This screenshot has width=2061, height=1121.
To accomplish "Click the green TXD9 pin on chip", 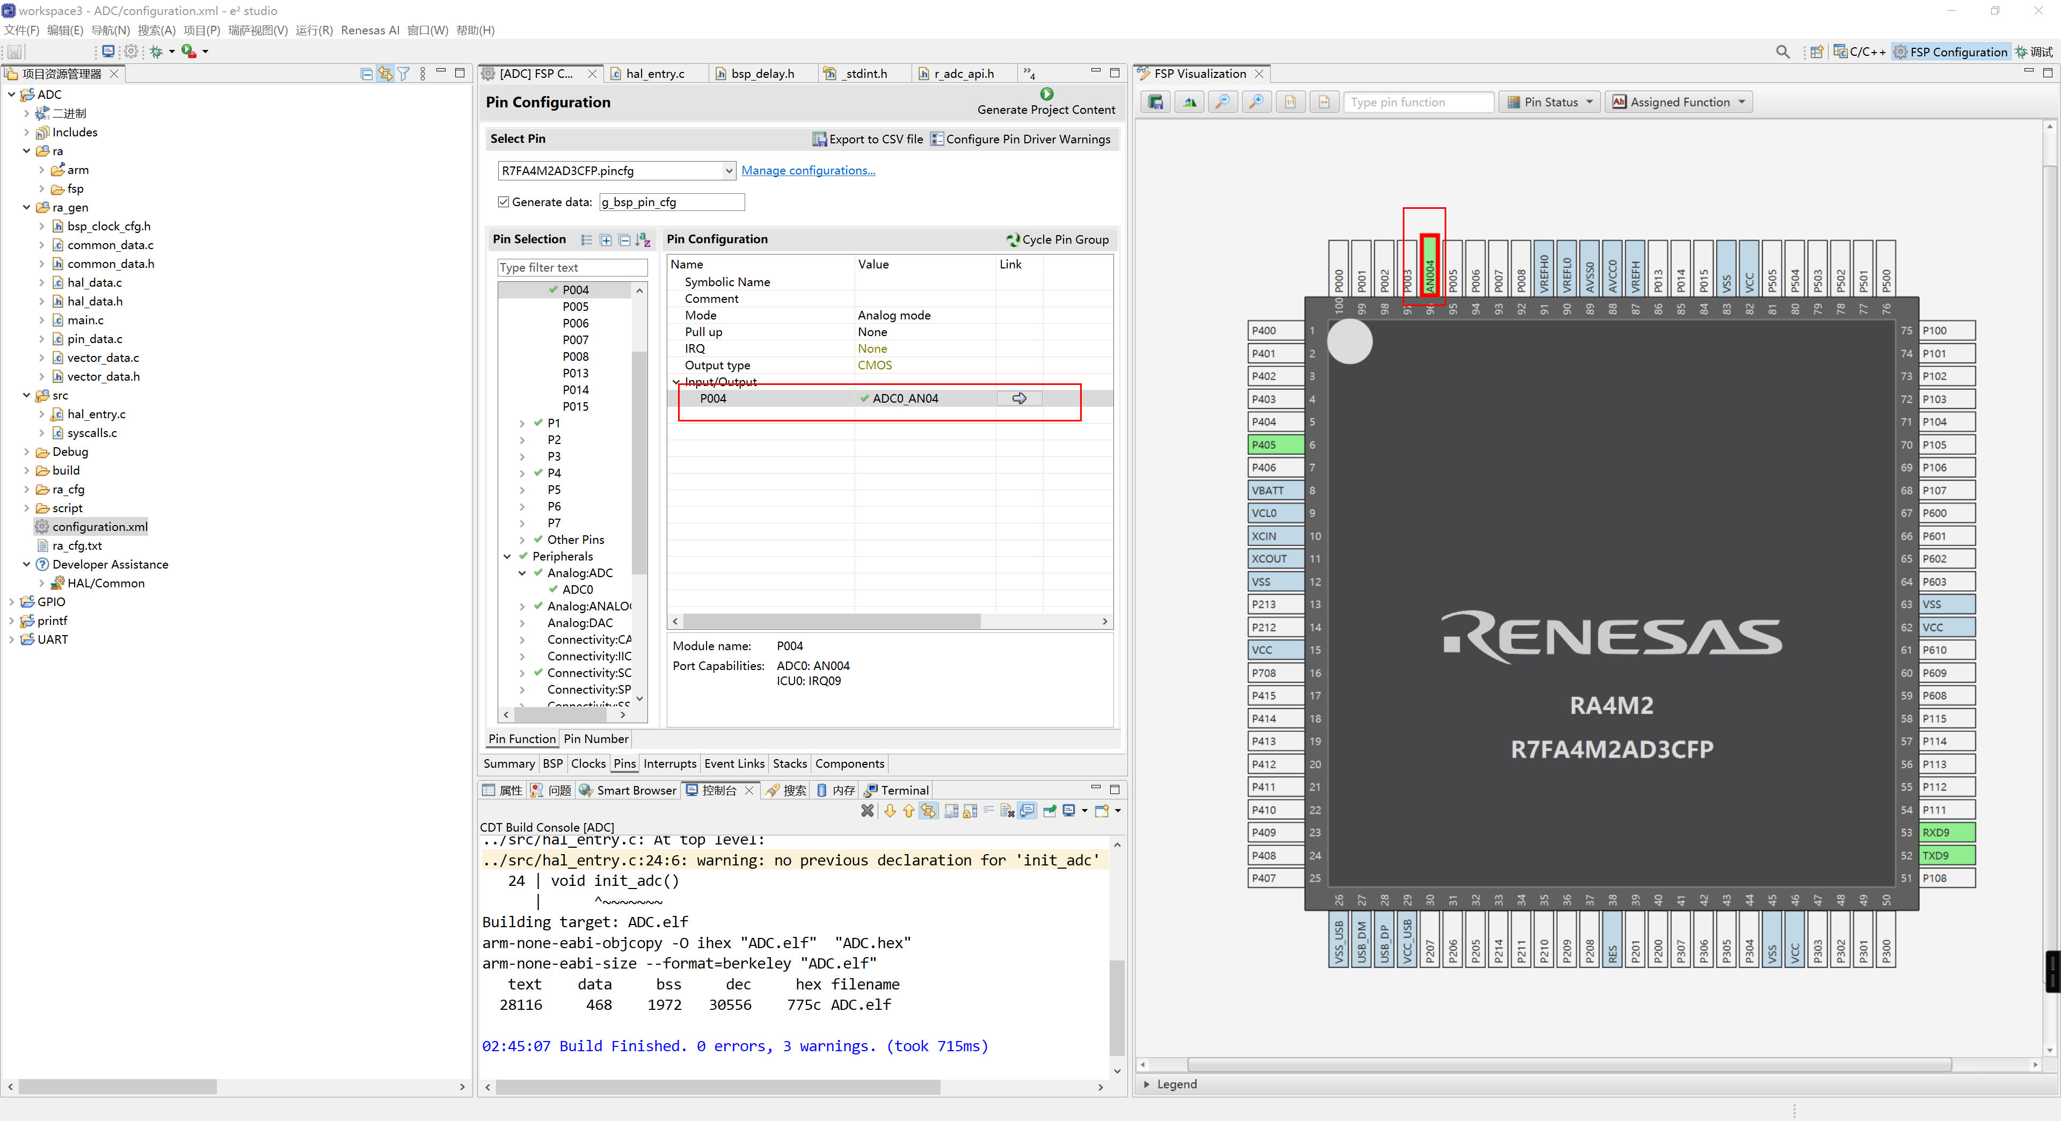I will [x=1947, y=855].
